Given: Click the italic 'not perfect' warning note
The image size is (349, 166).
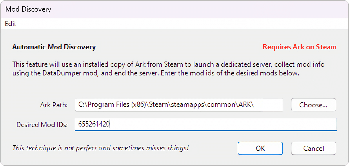Looking at the screenshot, I should pyautogui.click(x=100, y=148).
